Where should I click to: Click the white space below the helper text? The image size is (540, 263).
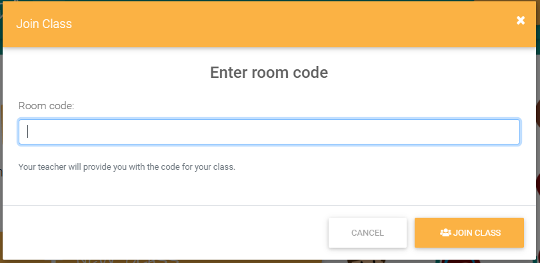[x=269, y=188]
